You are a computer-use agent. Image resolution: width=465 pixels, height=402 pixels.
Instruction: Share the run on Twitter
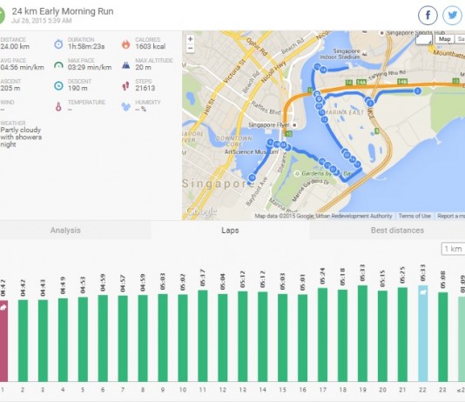tap(452, 15)
